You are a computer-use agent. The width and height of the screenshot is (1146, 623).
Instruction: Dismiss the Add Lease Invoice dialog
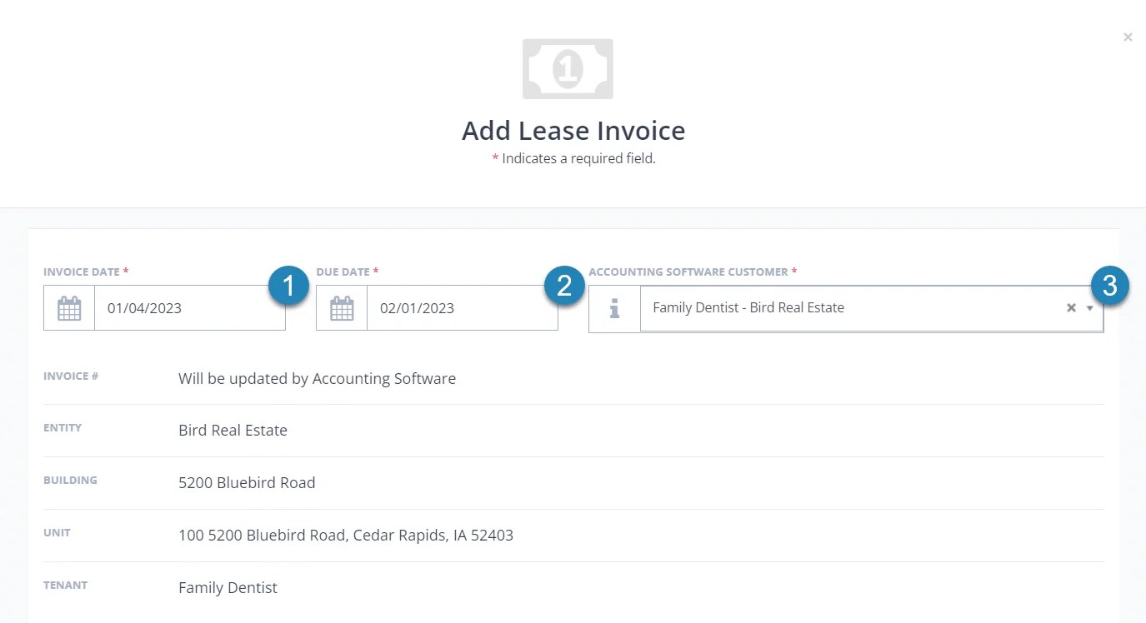pos(1128,37)
